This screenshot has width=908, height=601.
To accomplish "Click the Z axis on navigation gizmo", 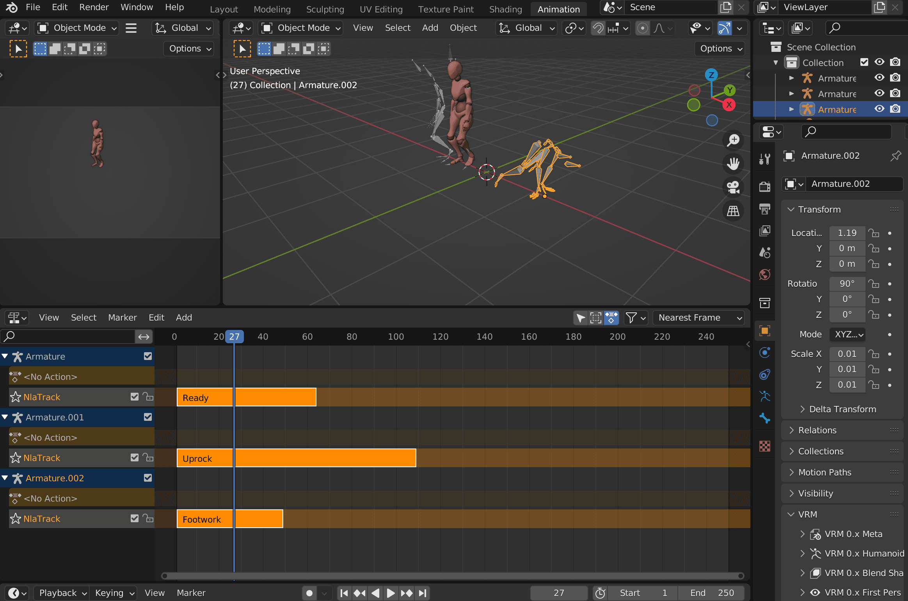I will [x=711, y=74].
